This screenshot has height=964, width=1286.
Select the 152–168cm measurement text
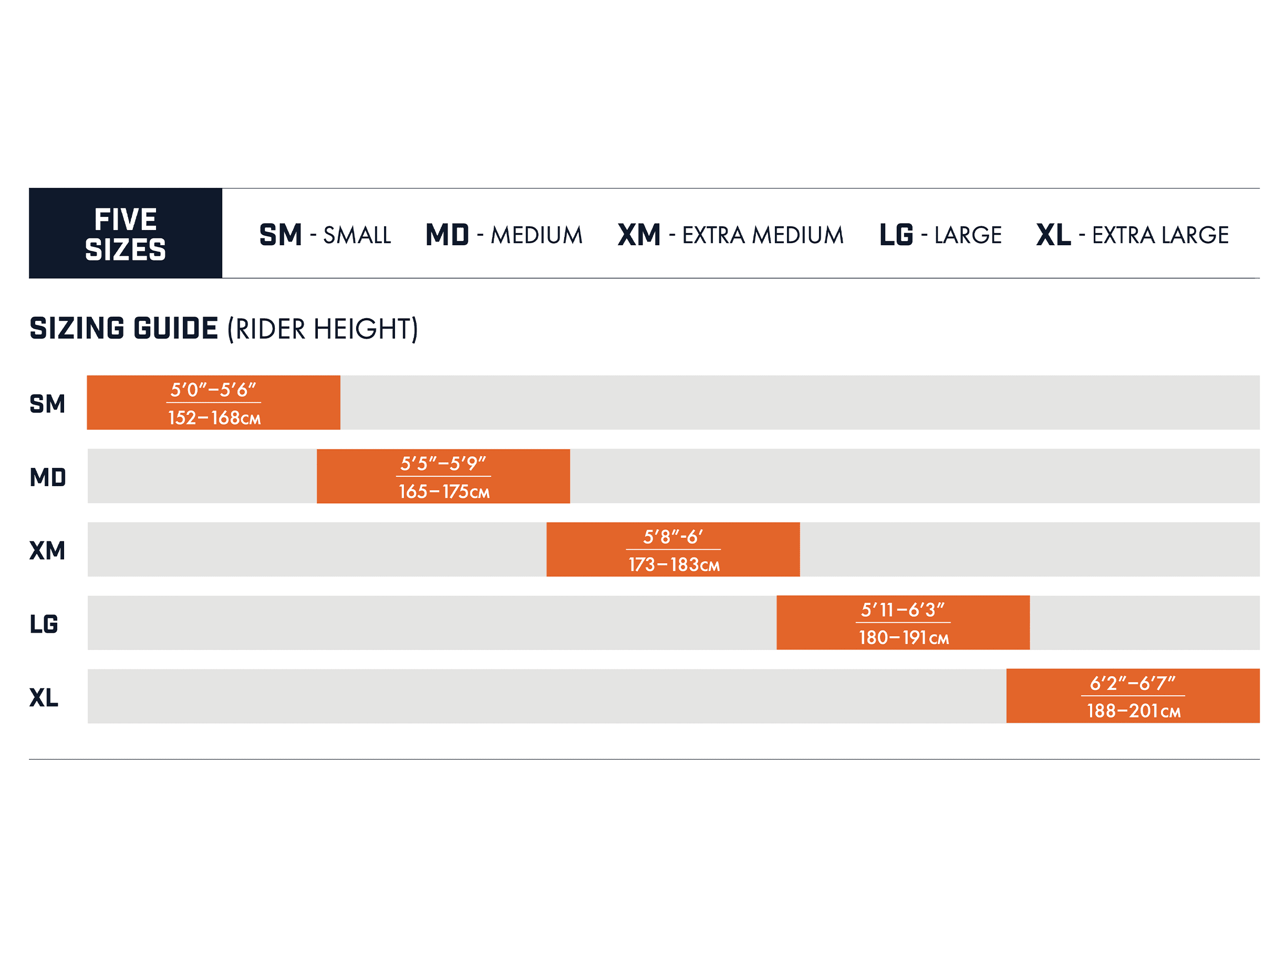[214, 418]
